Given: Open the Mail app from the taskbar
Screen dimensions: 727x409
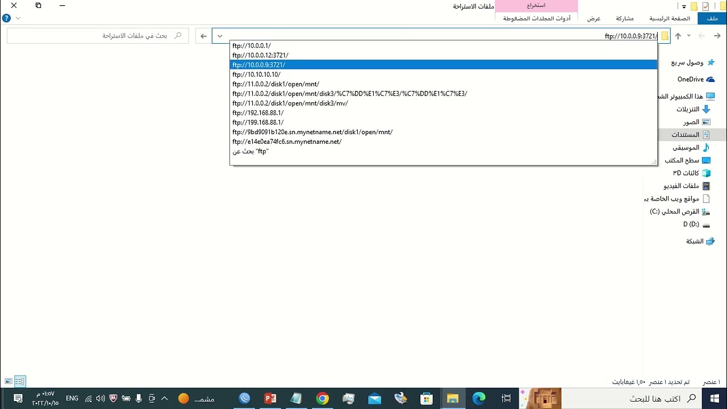Looking at the screenshot, I should pos(374,398).
